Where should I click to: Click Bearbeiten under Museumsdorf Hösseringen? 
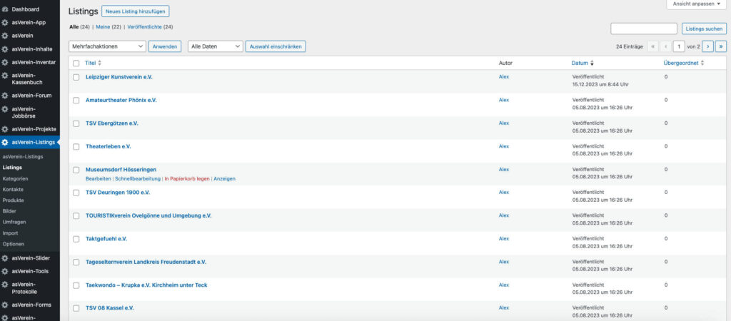(99, 179)
